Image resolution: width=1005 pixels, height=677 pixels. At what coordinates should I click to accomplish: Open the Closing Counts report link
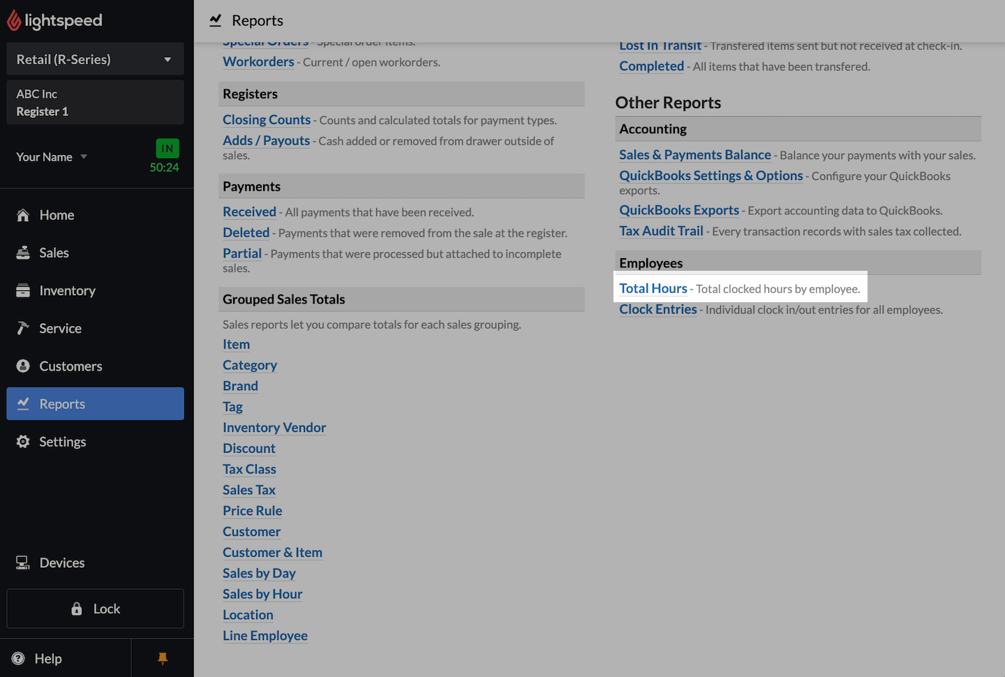click(267, 120)
